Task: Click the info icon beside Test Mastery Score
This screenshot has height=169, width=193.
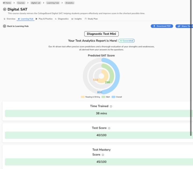Action: (103, 155)
